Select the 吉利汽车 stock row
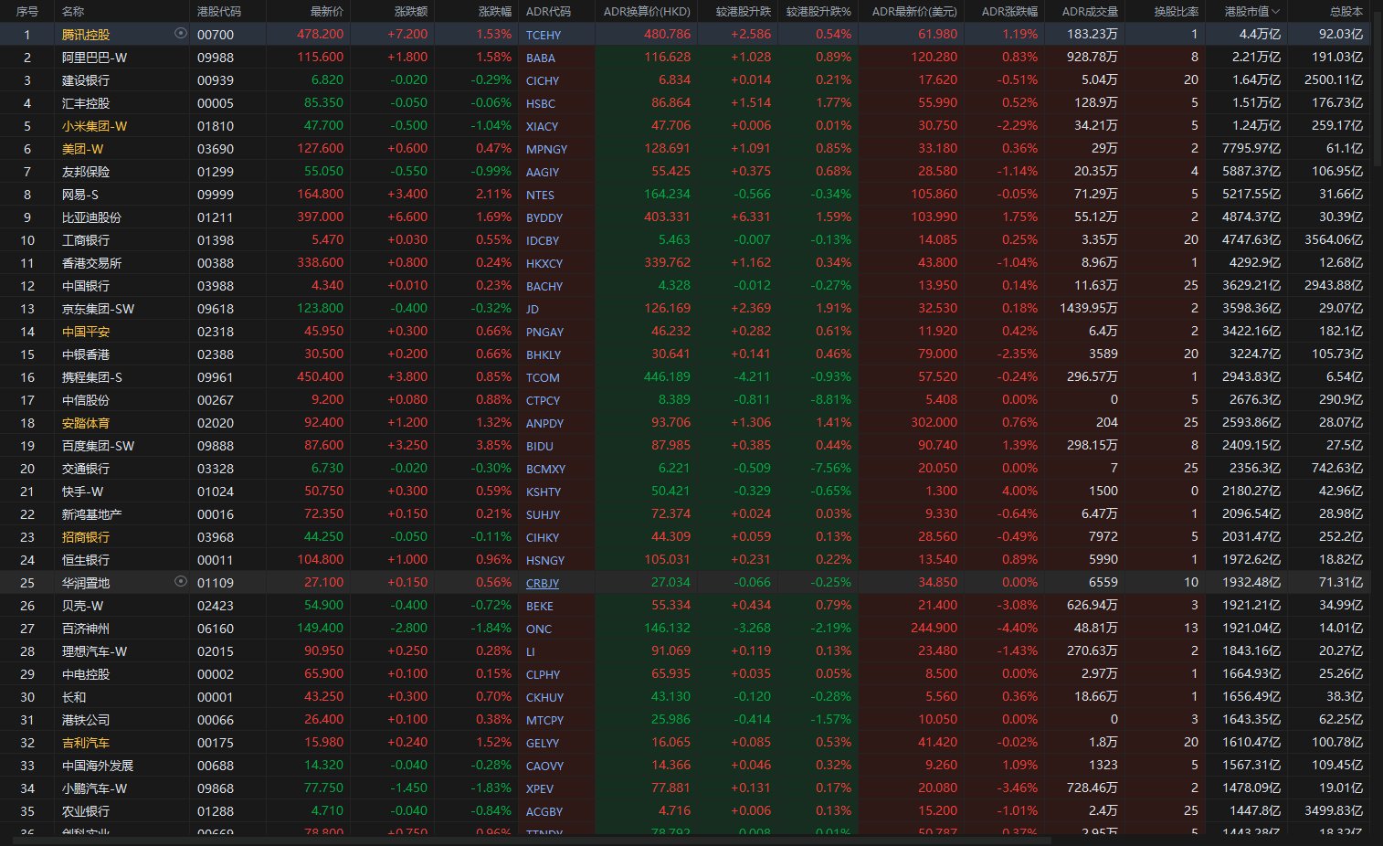This screenshot has height=846, width=1383. click(x=685, y=742)
